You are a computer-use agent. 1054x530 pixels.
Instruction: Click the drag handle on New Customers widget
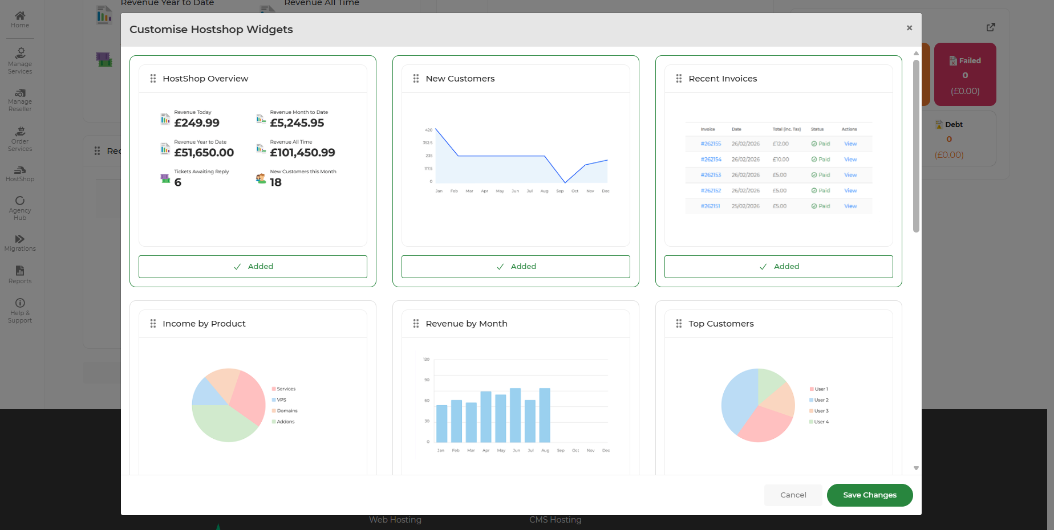click(416, 79)
